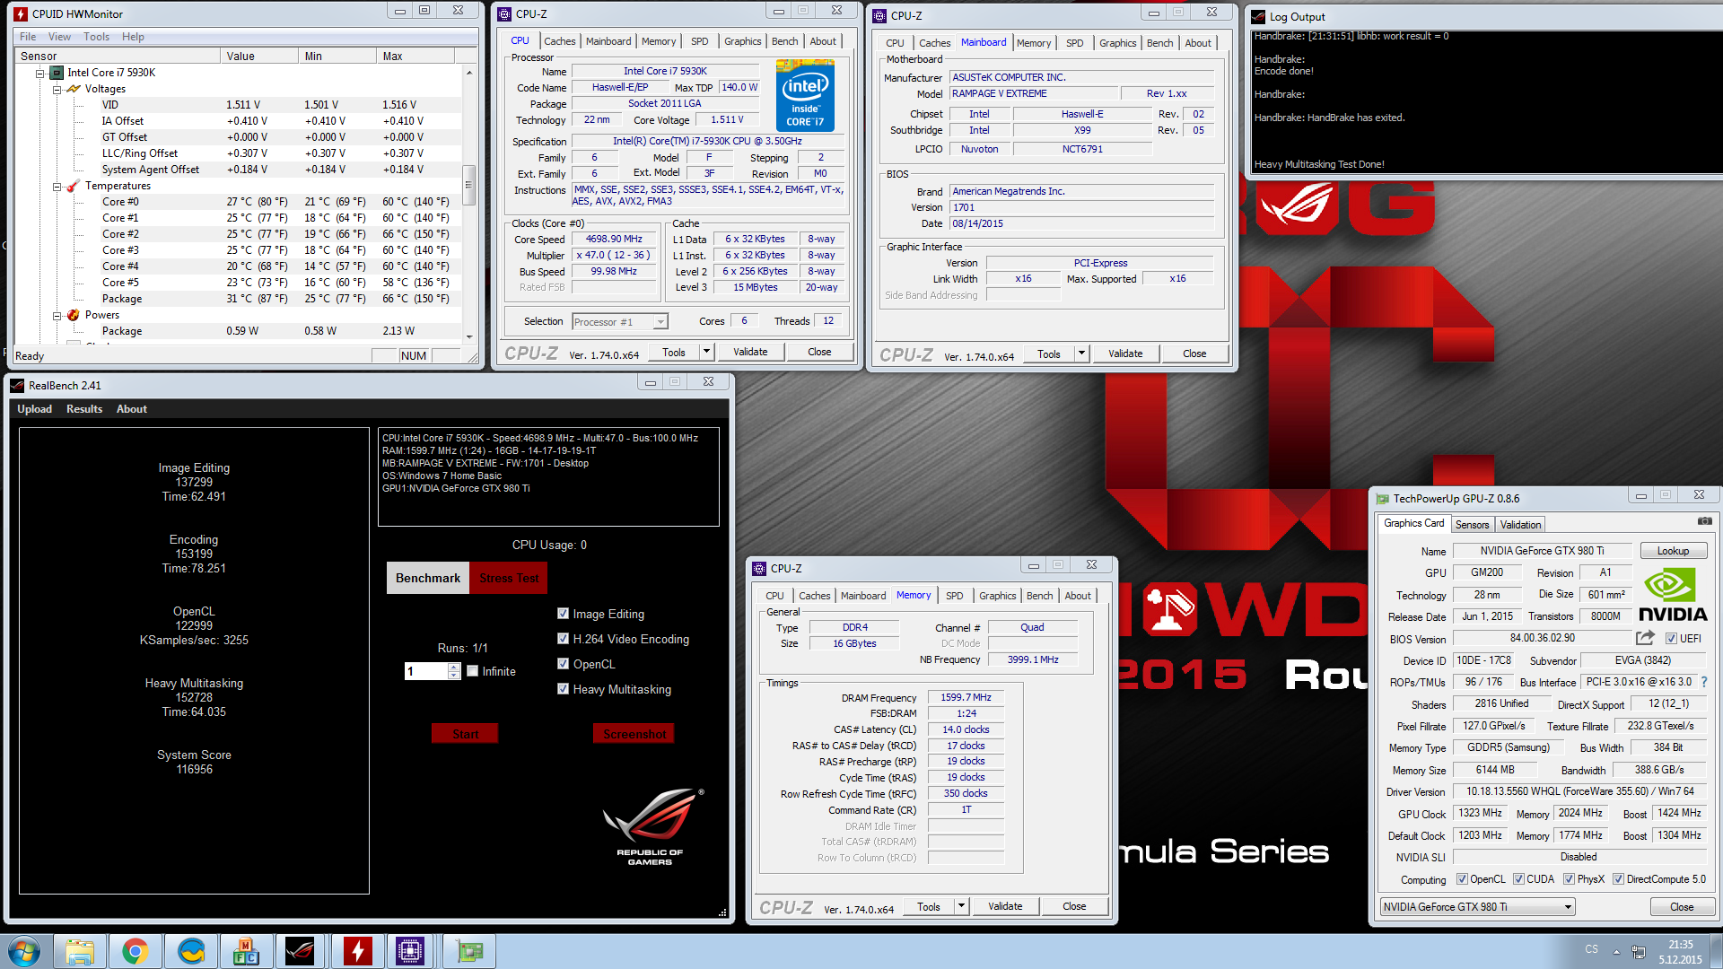
Task: Click the BIOS export share icon in GPU-Z
Action: (1645, 638)
